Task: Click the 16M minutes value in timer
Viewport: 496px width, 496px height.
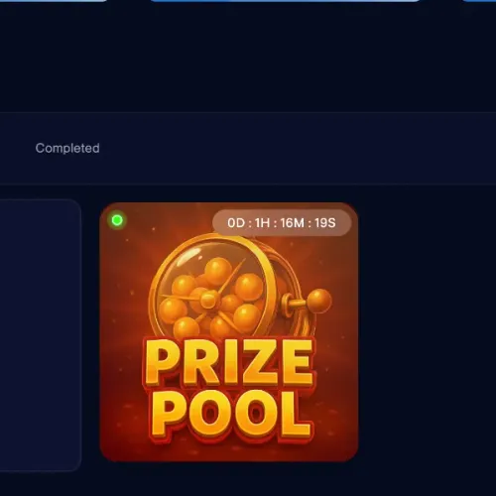Action: pos(293,223)
